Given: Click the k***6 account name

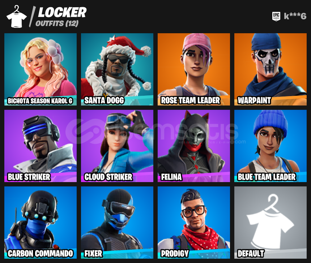Looking at the screenshot, I should click(x=295, y=16).
